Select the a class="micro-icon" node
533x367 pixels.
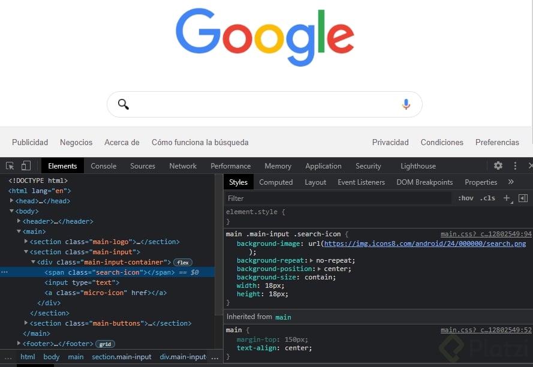(106, 293)
